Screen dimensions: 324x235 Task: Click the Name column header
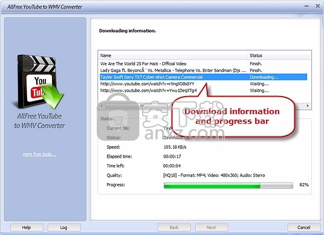pos(173,56)
